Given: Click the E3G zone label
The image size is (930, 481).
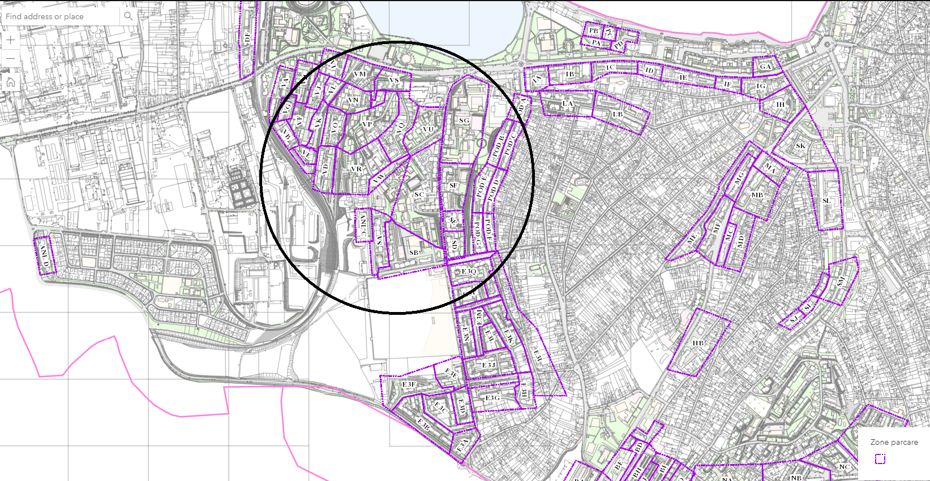Looking at the screenshot, I should point(492,398).
